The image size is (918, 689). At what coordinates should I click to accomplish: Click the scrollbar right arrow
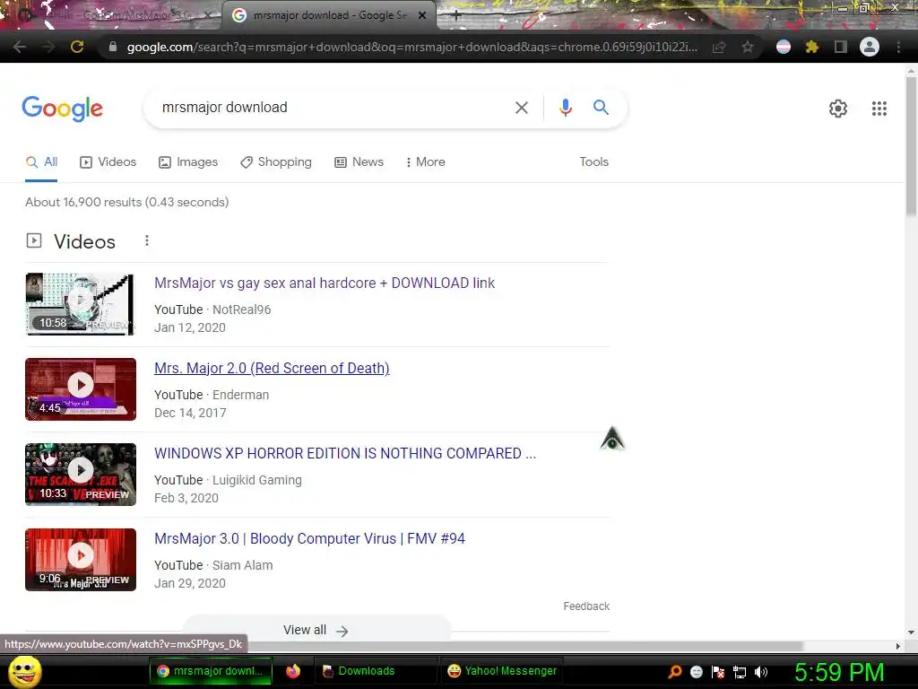coord(898,646)
